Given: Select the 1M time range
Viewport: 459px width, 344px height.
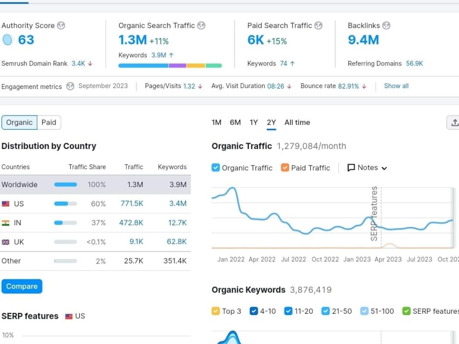Looking at the screenshot, I should point(217,122).
